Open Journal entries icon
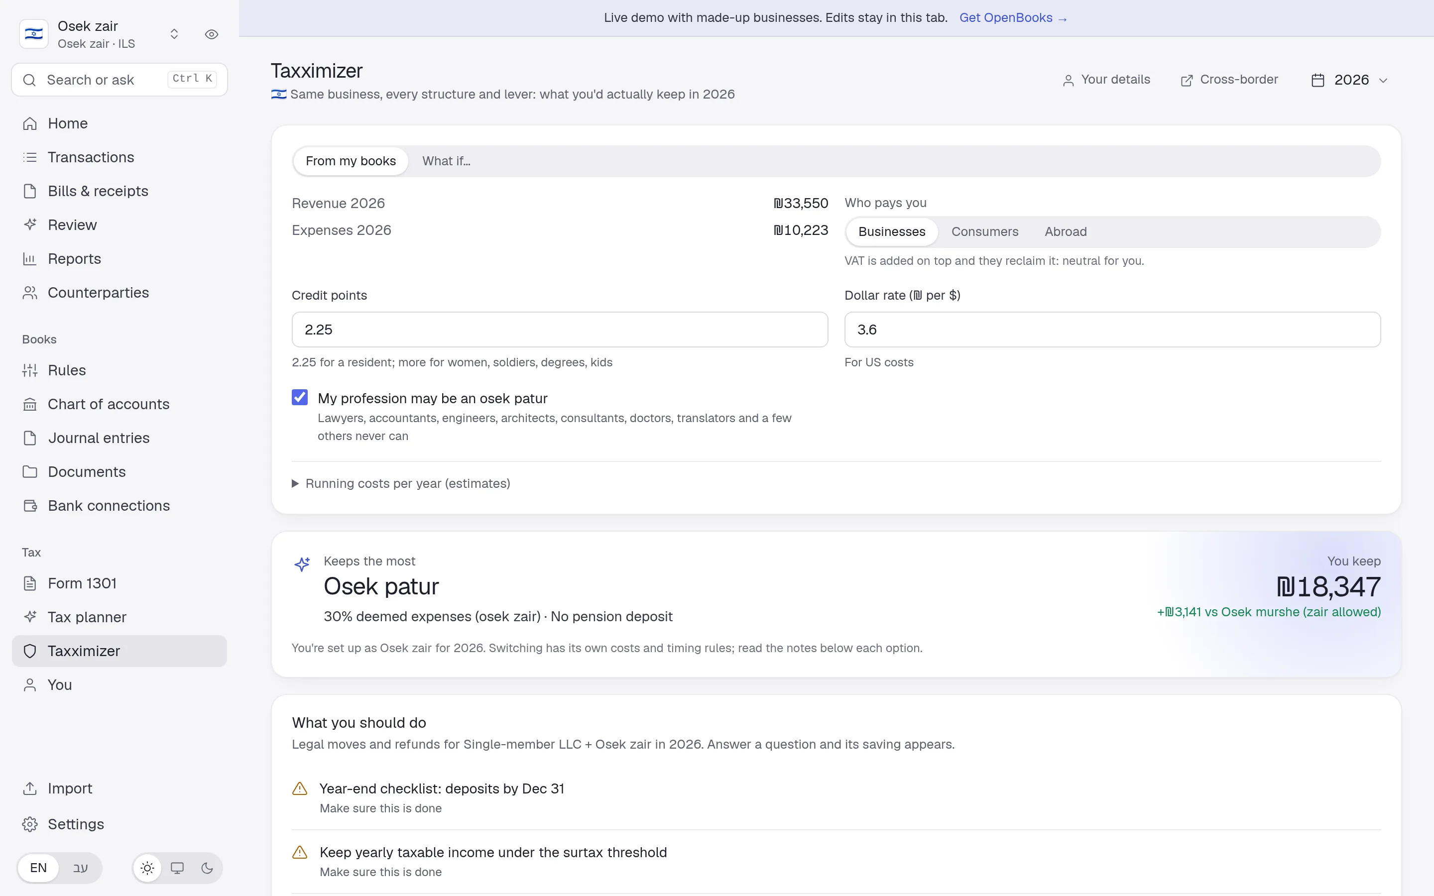This screenshot has height=896, width=1434. (x=30, y=438)
